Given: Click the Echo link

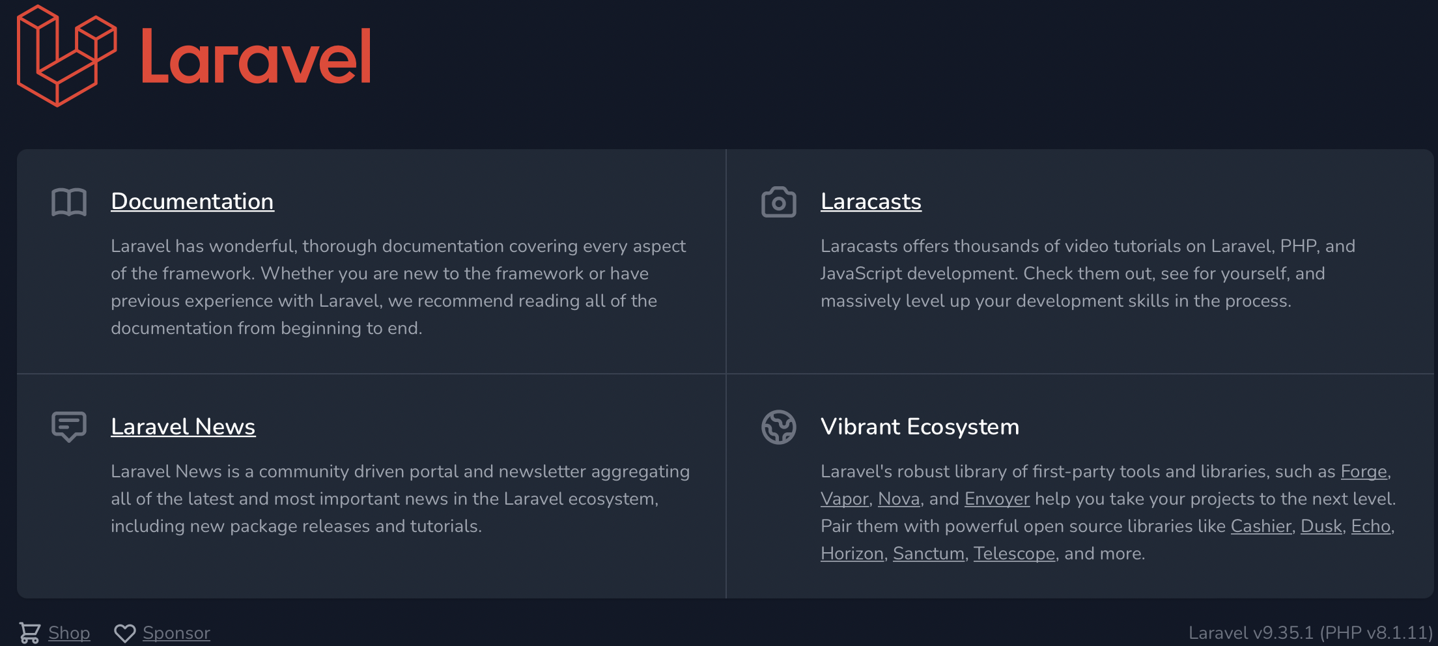Looking at the screenshot, I should [x=1371, y=526].
